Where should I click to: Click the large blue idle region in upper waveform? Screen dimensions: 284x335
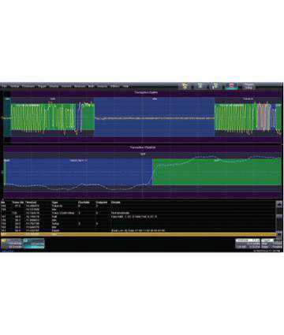coord(155,117)
